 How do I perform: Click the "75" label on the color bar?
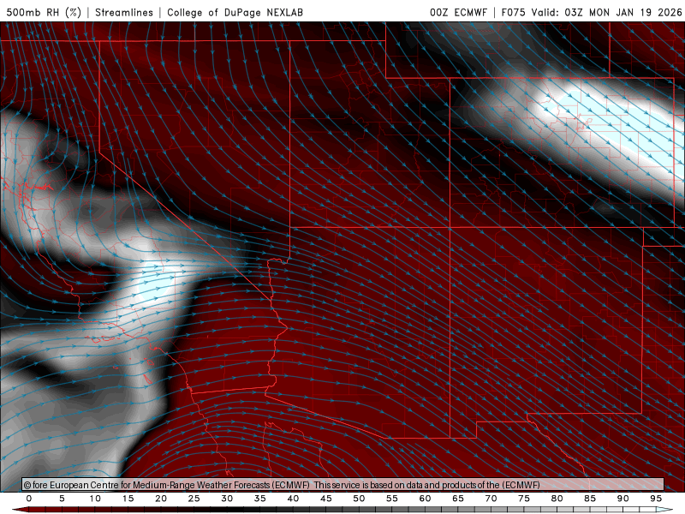pyautogui.click(x=524, y=499)
